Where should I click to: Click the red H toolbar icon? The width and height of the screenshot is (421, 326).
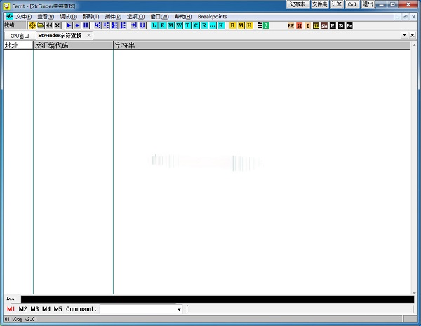point(299,25)
